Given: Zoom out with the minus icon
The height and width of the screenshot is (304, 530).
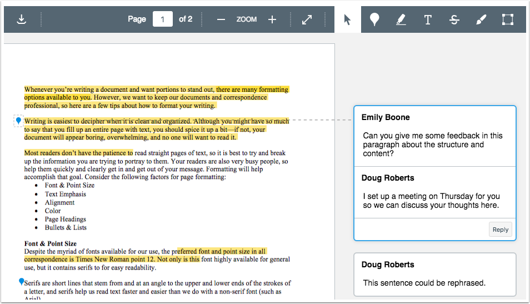Looking at the screenshot, I should pyautogui.click(x=221, y=19).
